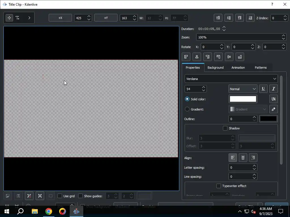Expand the hidden tools chevron
Viewport: 290px width, 217px height.
[x=29, y=18]
